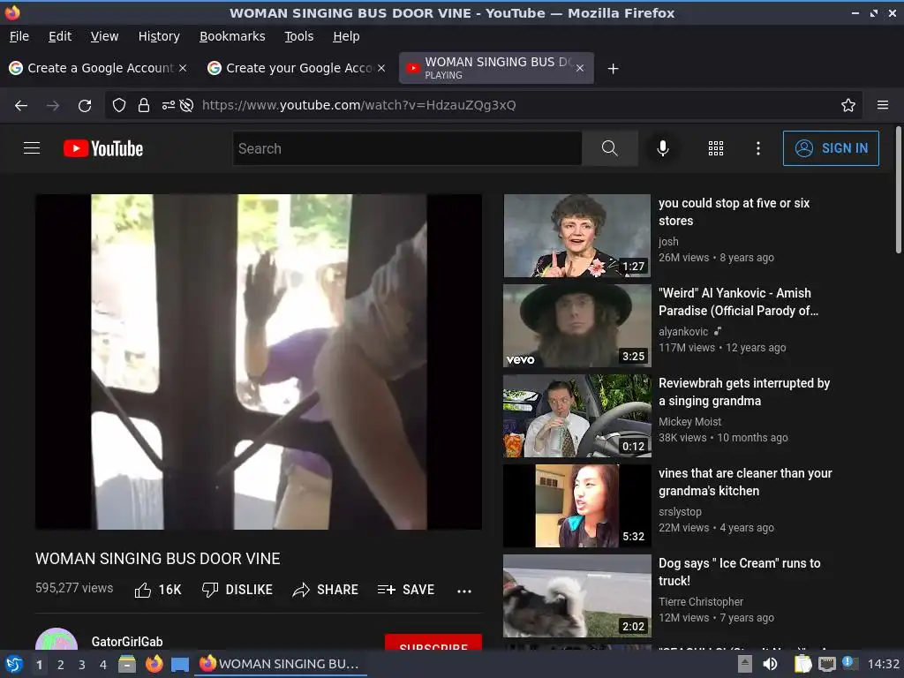Open Mickey Moist channel link
Image resolution: width=904 pixels, height=678 pixels.
tap(689, 421)
